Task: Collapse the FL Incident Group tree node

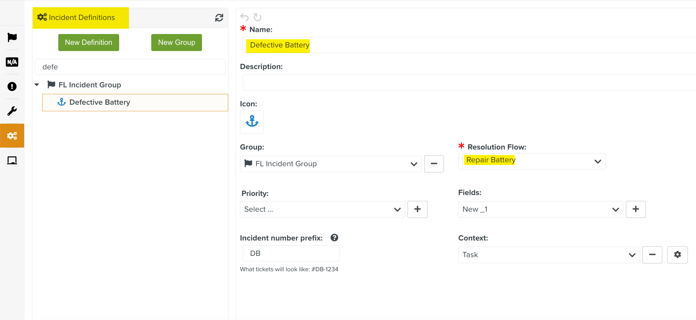Action: (37, 85)
